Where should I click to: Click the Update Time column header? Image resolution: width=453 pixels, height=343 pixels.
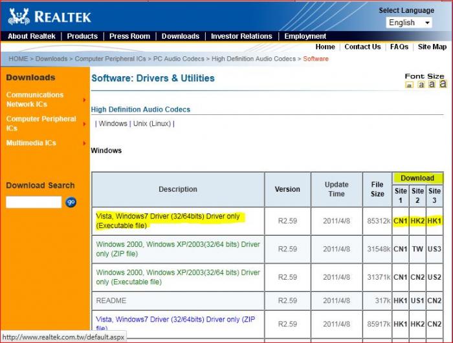[x=337, y=189]
